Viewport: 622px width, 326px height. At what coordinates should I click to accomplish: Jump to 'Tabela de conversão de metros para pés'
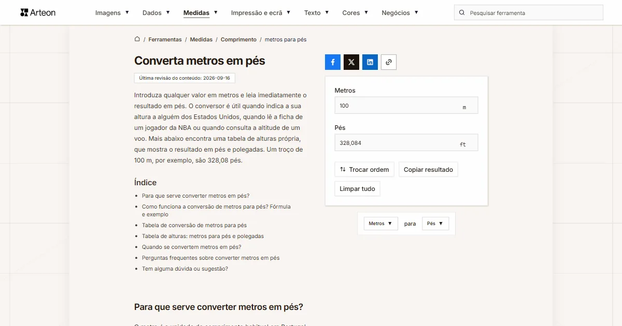pyautogui.click(x=194, y=226)
